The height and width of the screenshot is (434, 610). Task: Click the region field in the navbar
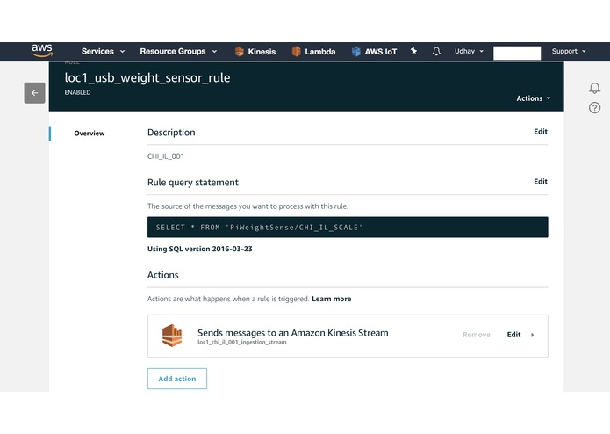pos(517,53)
